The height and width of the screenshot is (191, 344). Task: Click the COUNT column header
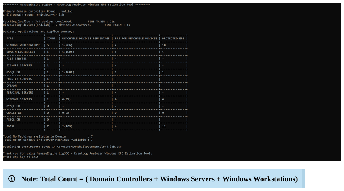51,39
